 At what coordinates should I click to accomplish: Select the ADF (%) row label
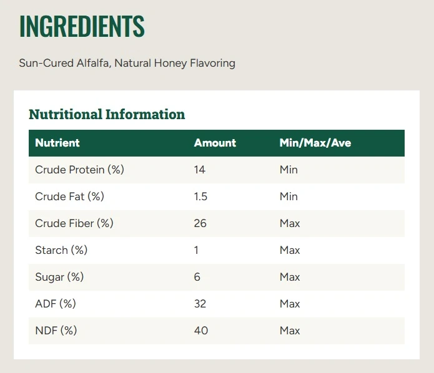coord(56,304)
